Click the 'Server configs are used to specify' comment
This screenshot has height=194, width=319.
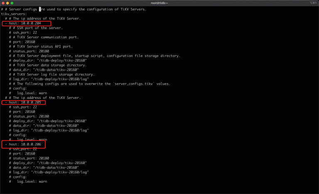click(x=74, y=9)
